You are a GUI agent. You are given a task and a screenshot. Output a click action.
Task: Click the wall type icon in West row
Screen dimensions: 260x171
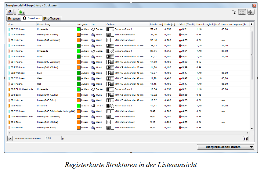tap(93, 79)
